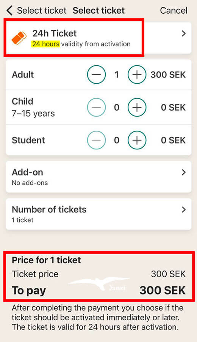Tap the Adult 300 SEK price
The height and width of the screenshot is (342, 197).
point(168,74)
